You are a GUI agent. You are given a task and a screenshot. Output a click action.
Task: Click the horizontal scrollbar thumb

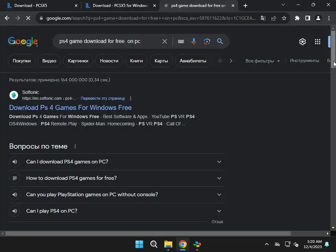148,233
